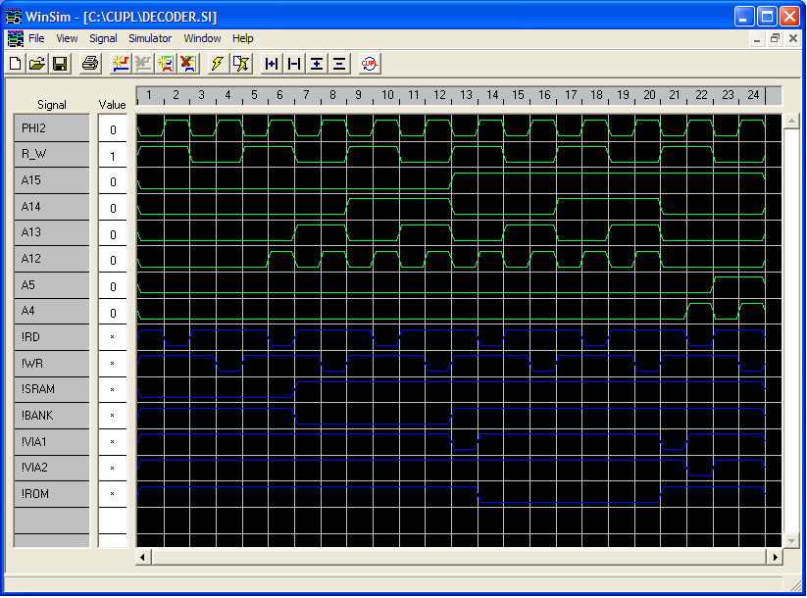The image size is (807, 598).
Task: Restore the inner document window
Action: click(775, 38)
